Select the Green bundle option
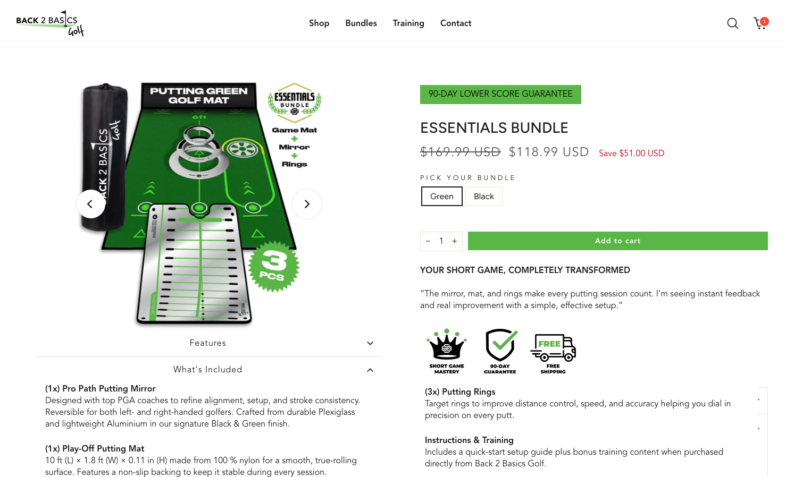This screenshot has width=786, height=477. point(442,196)
